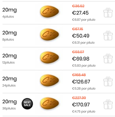Choose the €50.49 price option
115x117 pixels.
point(81,36)
